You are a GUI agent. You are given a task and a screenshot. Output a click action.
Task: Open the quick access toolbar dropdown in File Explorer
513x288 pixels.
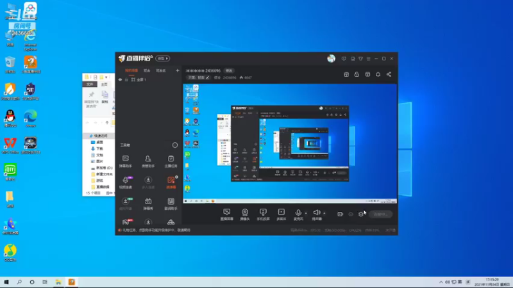point(106,77)
